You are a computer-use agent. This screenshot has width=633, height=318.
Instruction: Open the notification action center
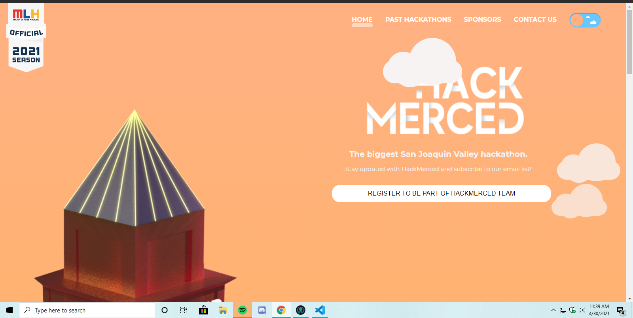(620, 310)
